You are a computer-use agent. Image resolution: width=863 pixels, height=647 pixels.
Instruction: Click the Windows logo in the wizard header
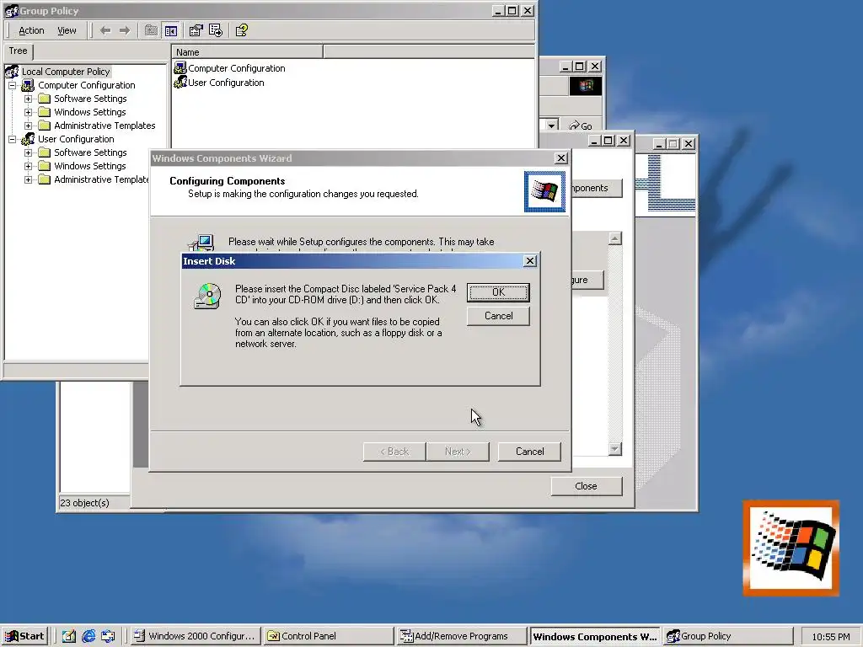pyautogui.click(x=545, y=191)
